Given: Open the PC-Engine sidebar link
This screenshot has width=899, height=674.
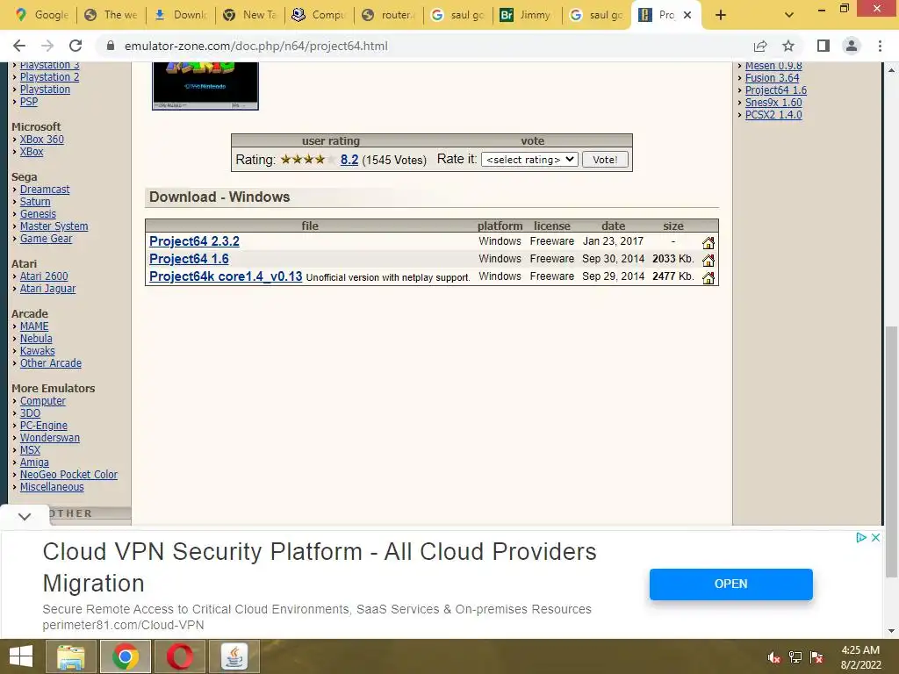Looking at the screenshot, I should pyautogui.click(x=44, y=426).
